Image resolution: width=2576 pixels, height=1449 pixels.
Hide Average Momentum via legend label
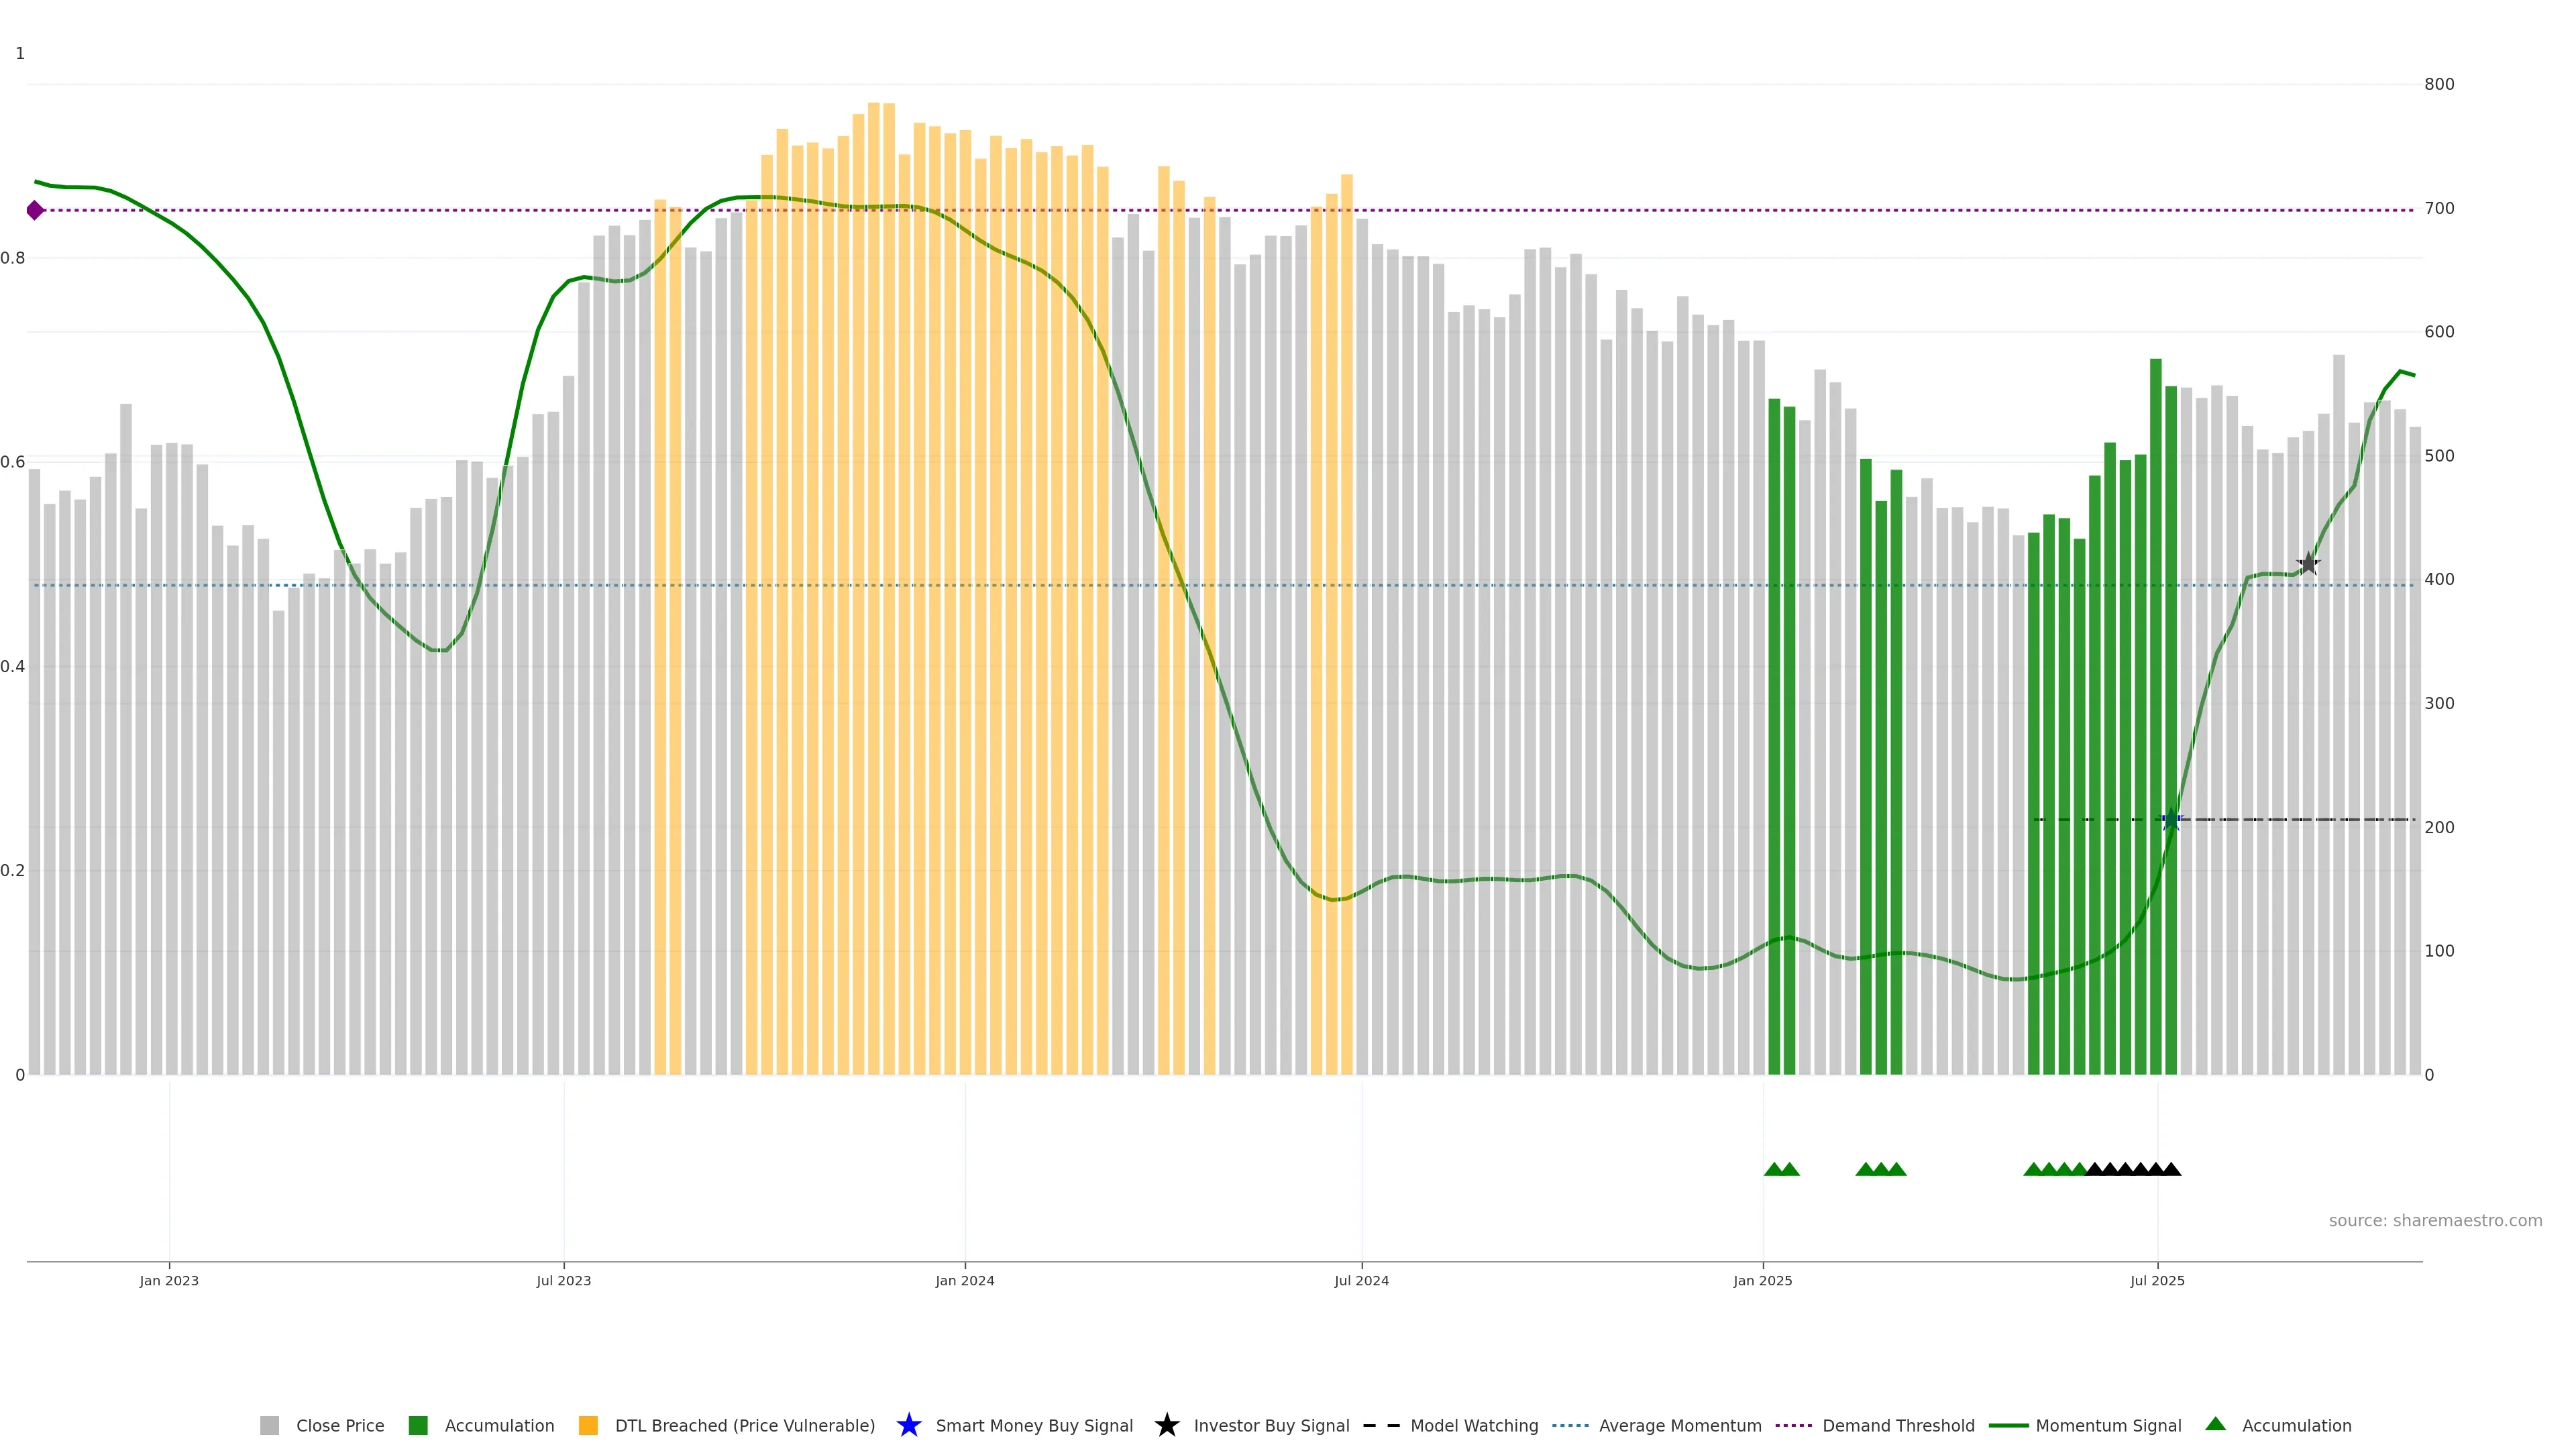pyautogui.click(x=1680, y=1425)
